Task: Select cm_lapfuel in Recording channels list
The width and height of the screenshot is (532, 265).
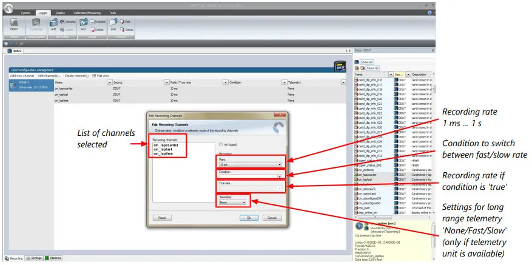Action: click(x=163, y=149)
